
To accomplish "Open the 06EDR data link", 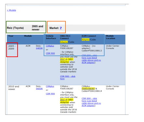I will pos(39,89).
